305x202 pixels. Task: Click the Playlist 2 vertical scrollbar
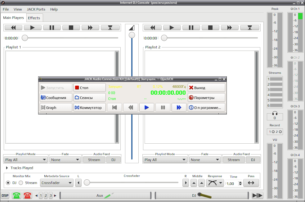click(x=257, y=97)
